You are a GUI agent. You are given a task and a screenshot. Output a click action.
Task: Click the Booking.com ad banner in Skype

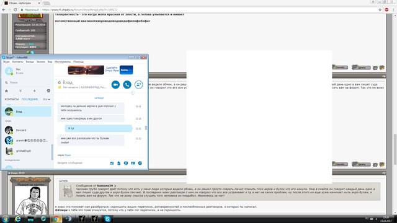pyautogui.click(x=100, y=70)
